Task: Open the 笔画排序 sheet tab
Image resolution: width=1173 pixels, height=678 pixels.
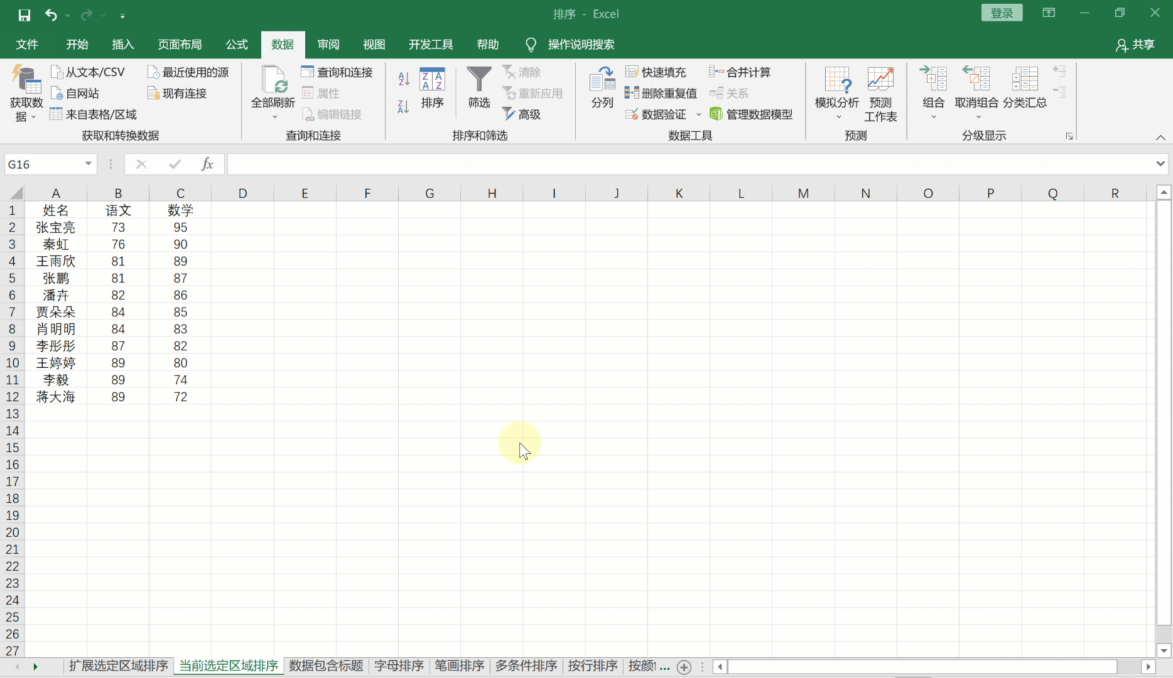Action: click(x=460, y=666)
